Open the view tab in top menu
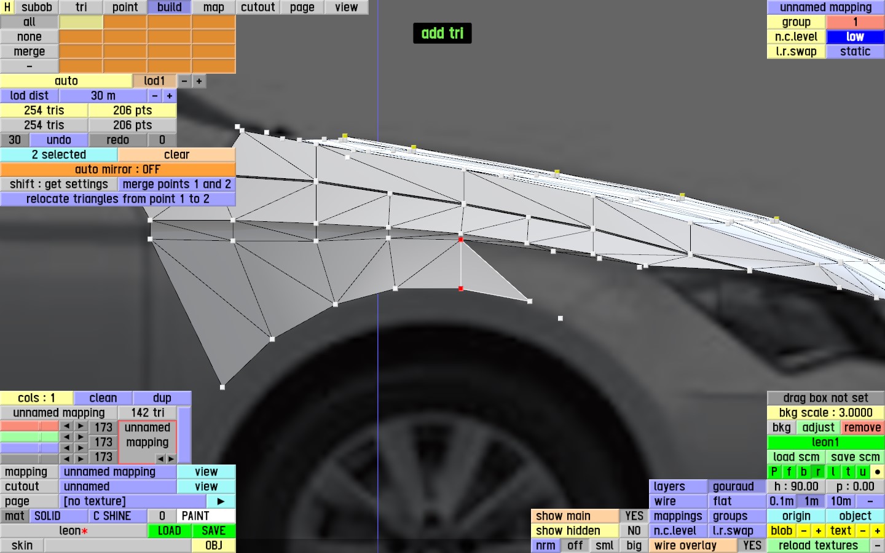Viewport: 885px width, 553px height. coord(347,7)
